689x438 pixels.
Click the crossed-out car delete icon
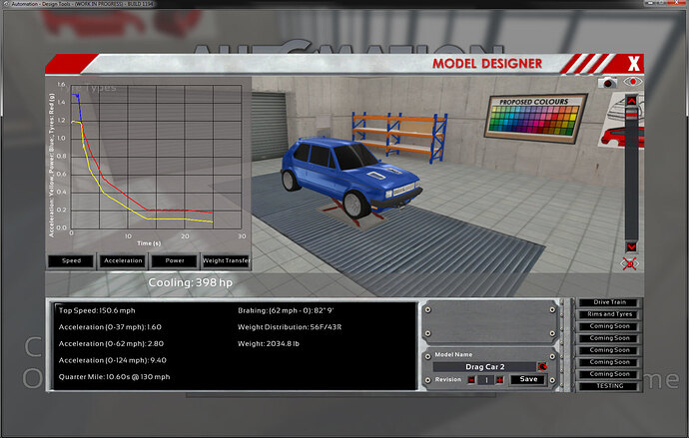point(629,263)
